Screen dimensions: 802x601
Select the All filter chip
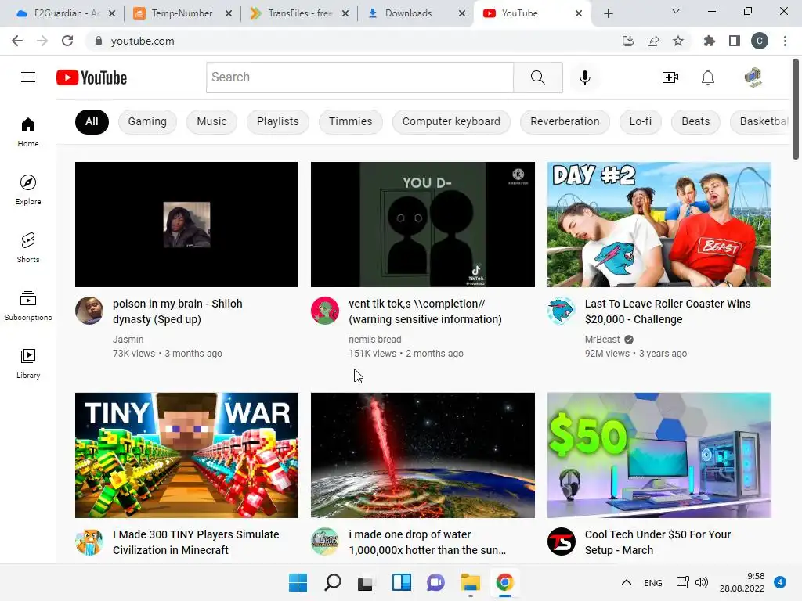coord(92,121)
